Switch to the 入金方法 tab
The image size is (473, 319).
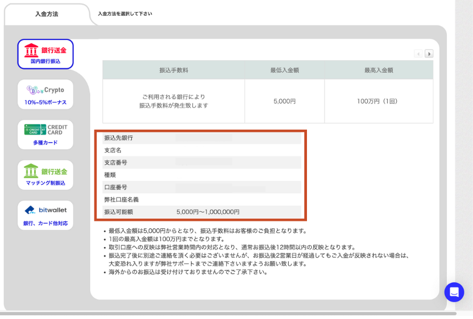(47, 14)
